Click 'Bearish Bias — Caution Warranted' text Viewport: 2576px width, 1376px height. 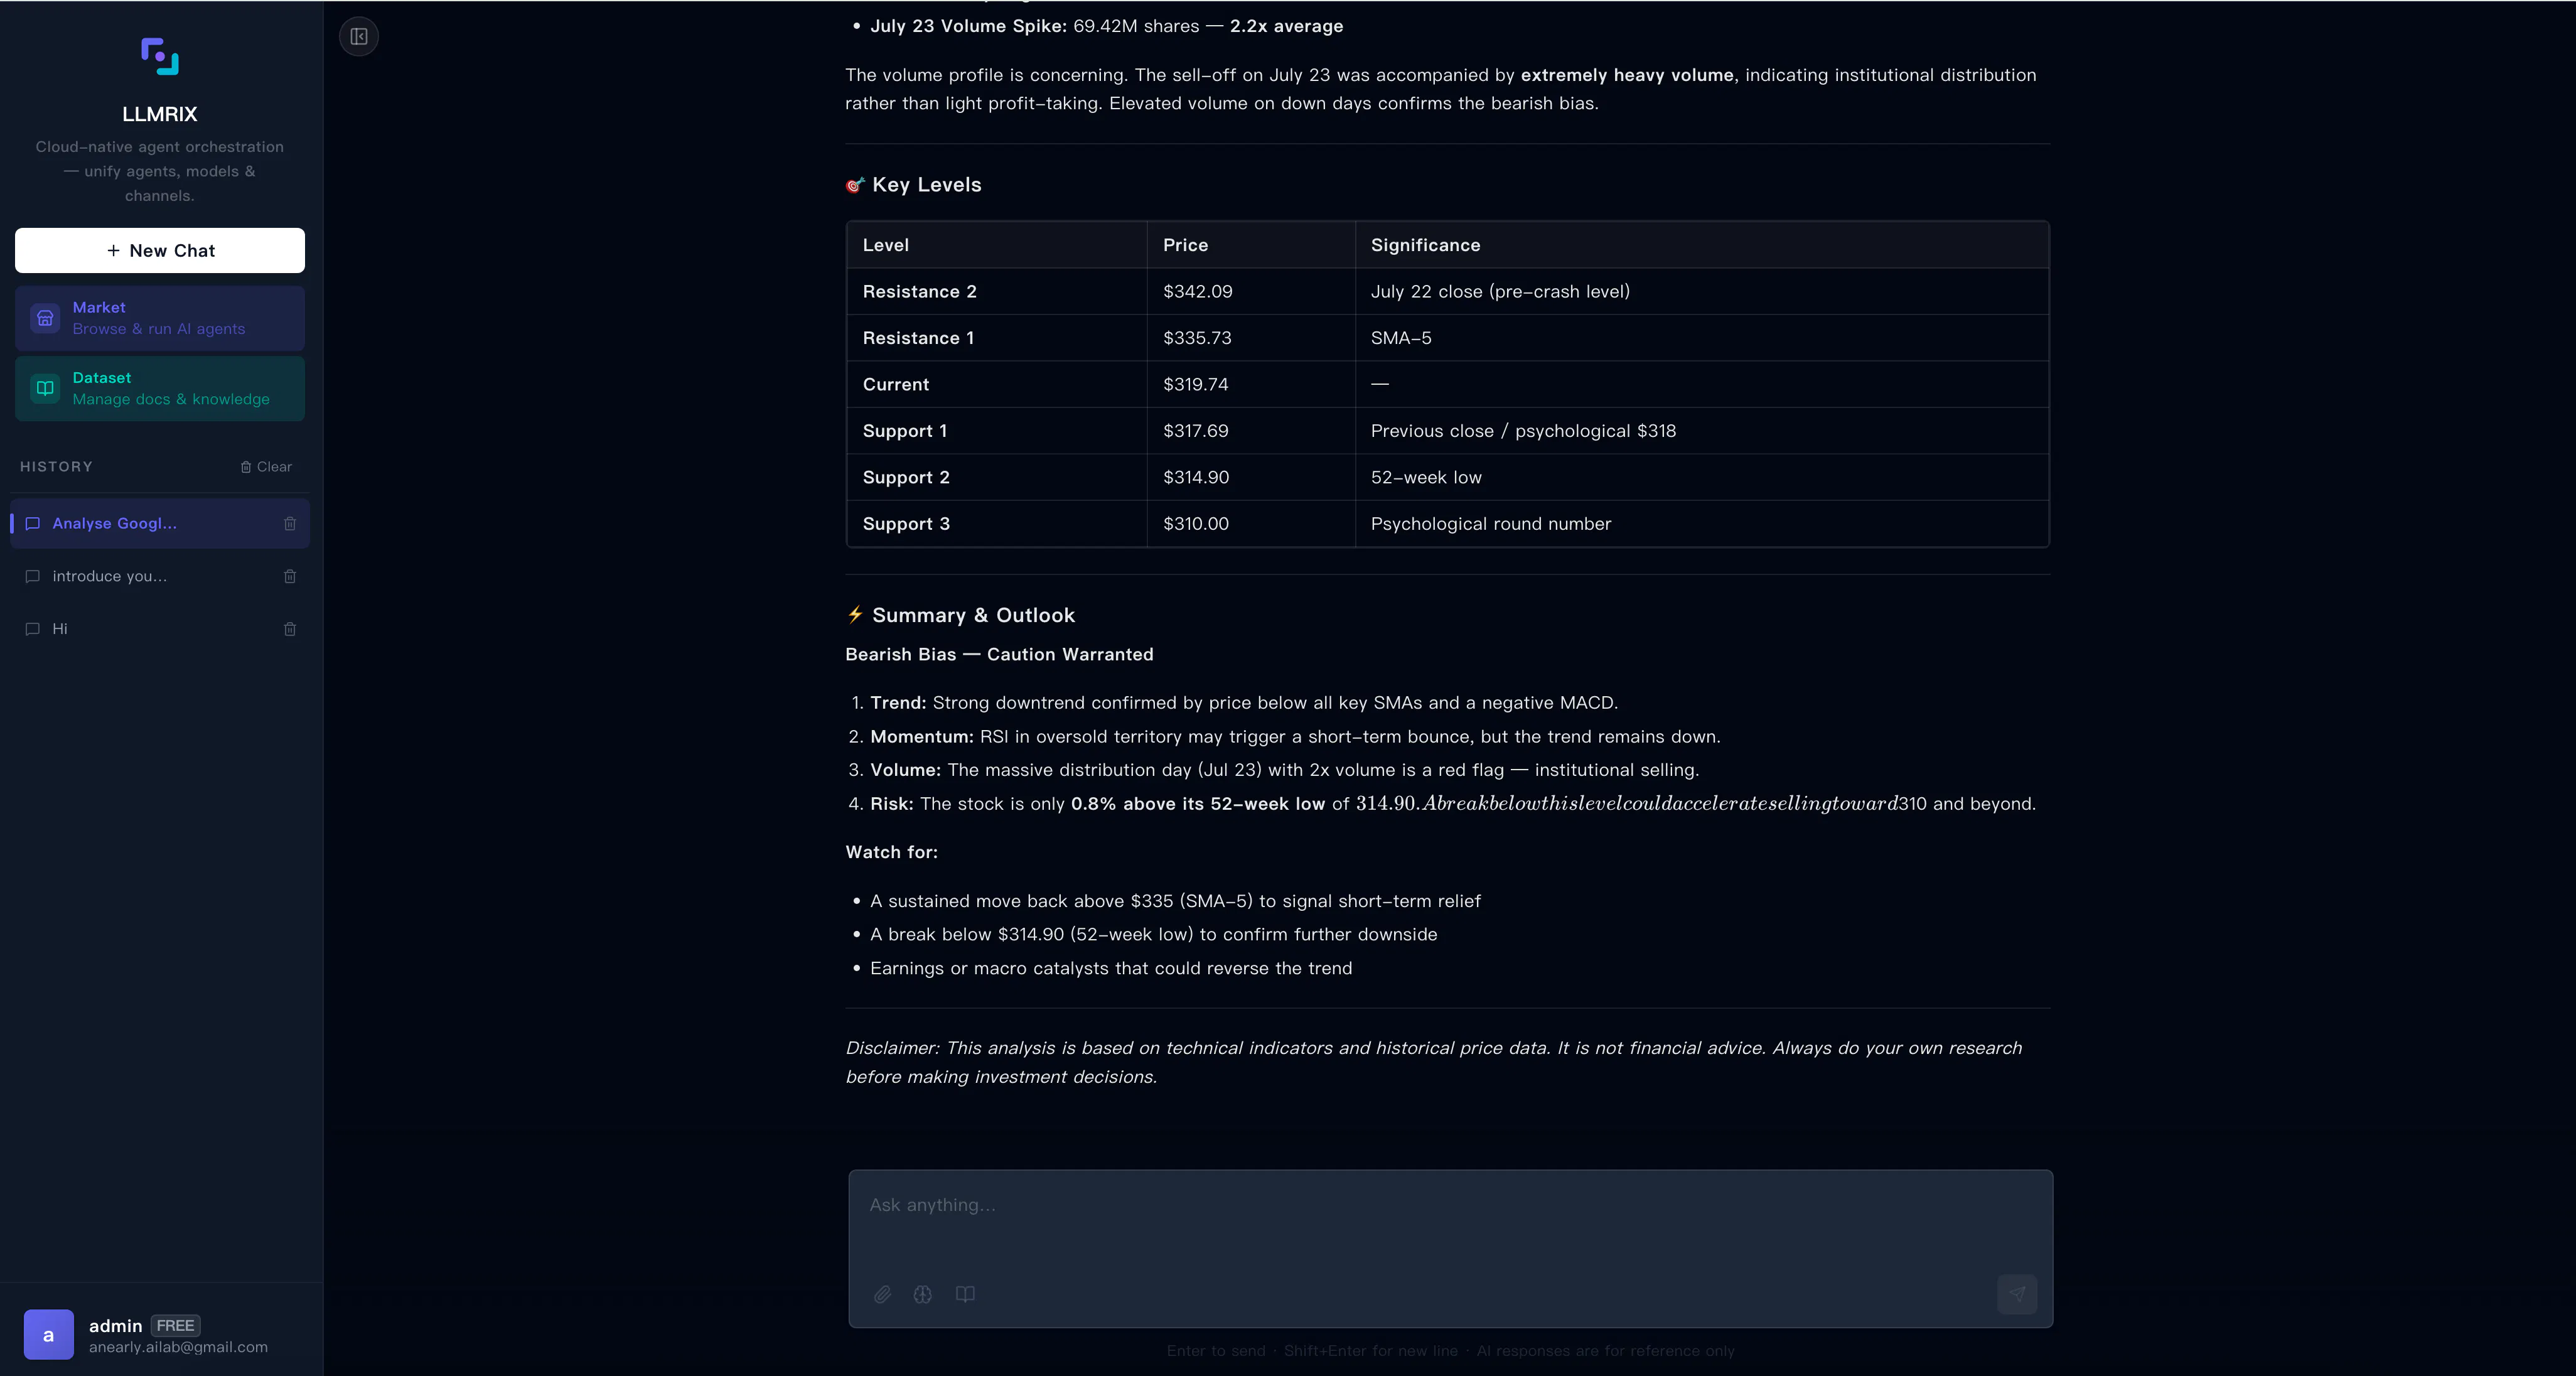999,654
